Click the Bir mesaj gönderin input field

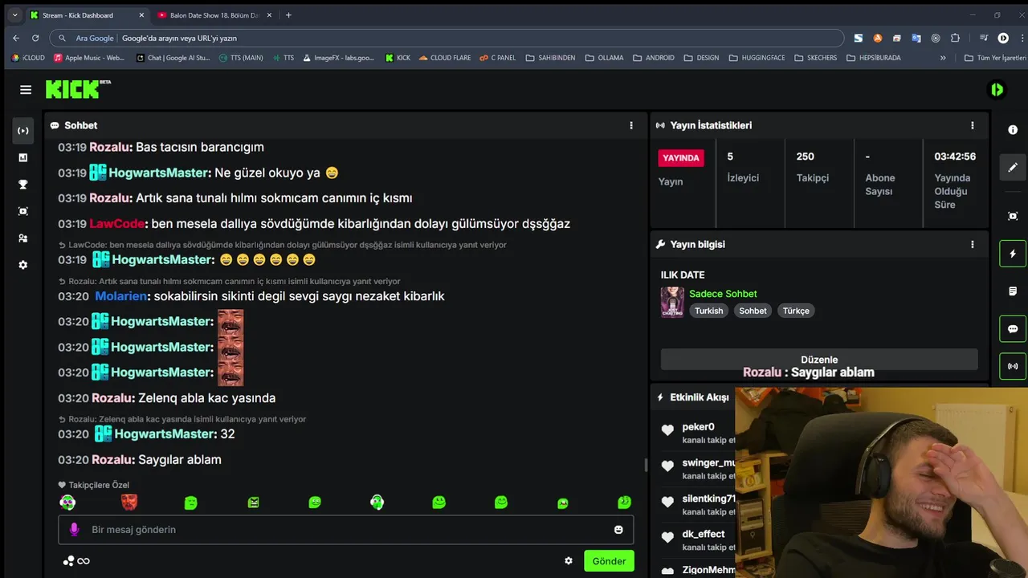346,530
